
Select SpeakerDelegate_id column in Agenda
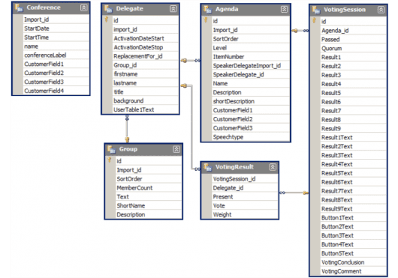click(251, 75)
